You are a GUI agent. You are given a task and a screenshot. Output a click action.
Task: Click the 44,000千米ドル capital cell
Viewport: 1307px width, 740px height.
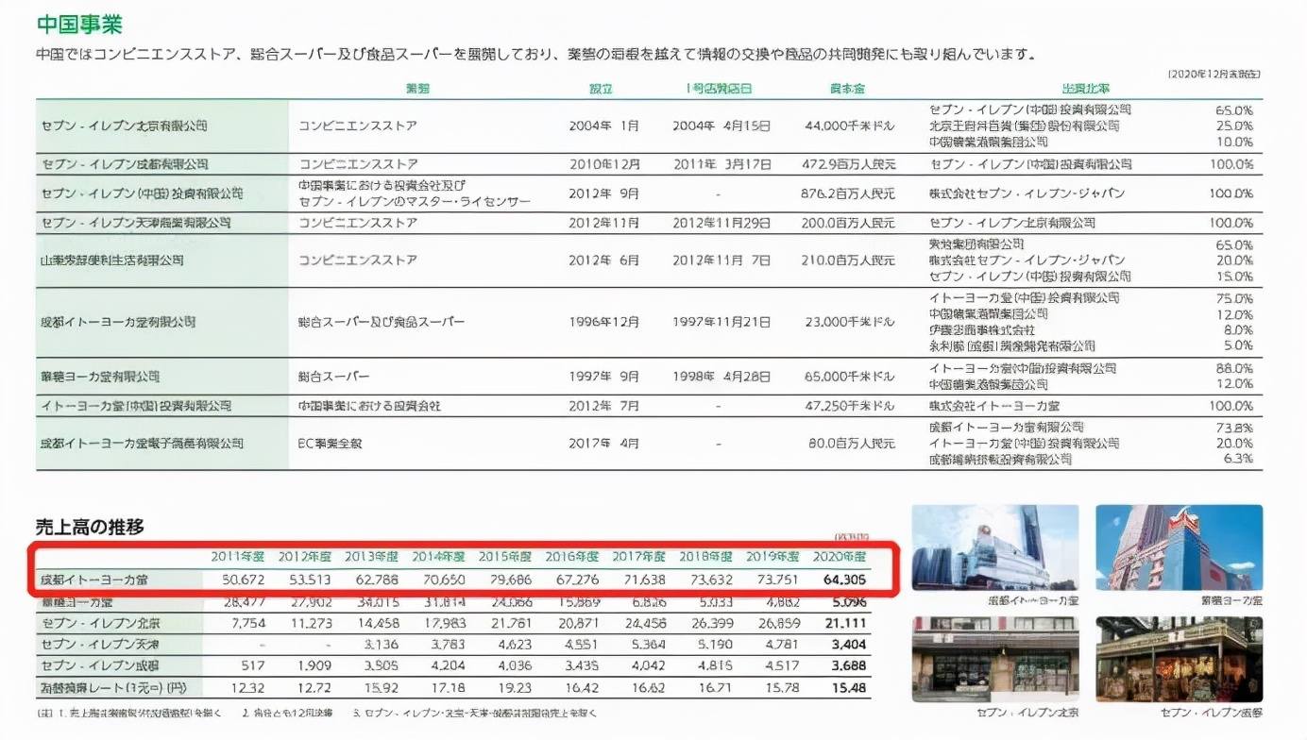click(849, 126)
